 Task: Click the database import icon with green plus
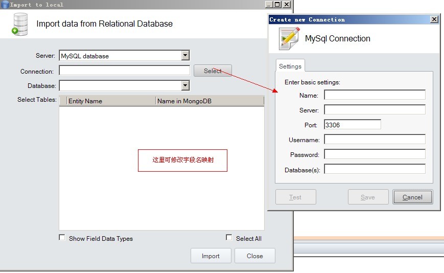[x=20, y=25]
